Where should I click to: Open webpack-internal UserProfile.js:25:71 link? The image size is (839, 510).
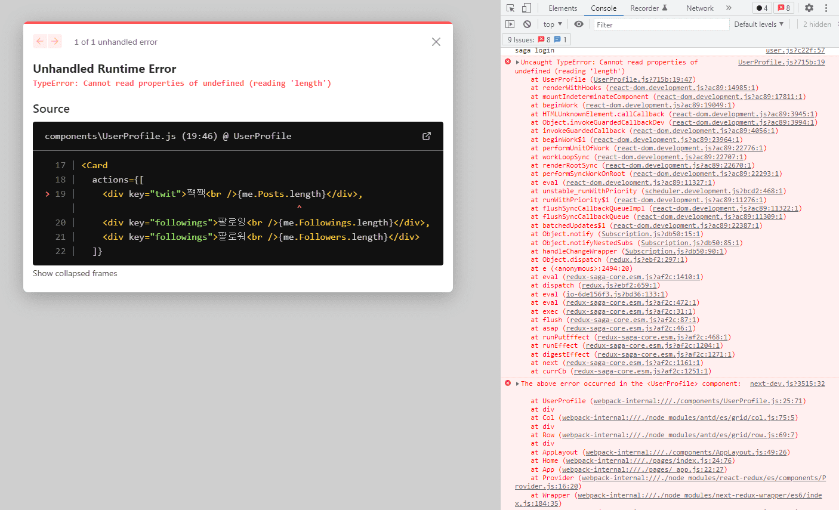[x=697, y=401]
